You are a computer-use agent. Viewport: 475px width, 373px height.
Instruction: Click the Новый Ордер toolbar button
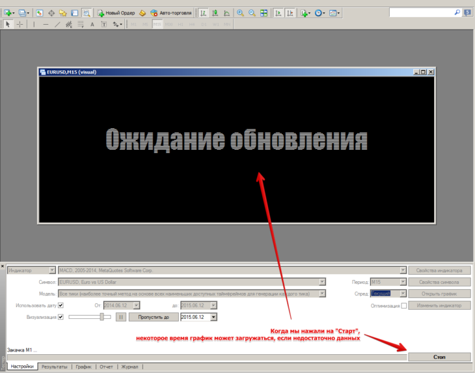(x=116, y=12)
